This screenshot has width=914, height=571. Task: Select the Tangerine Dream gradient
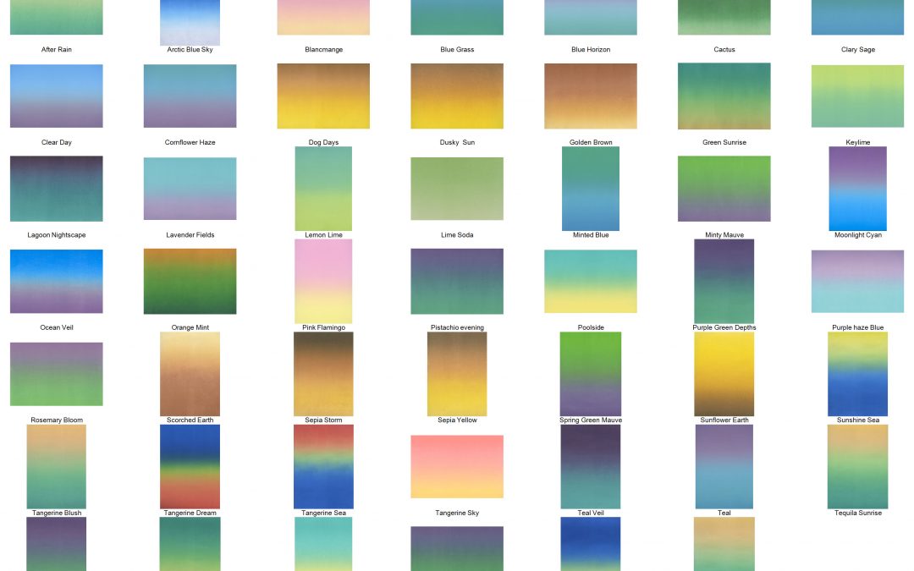point(190,466)
